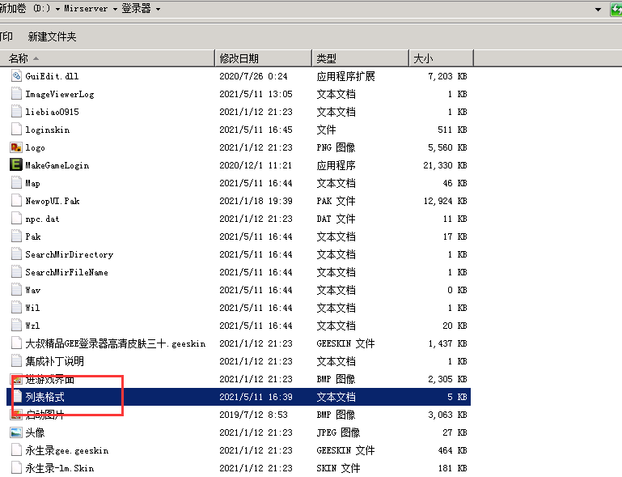Click the 进游戏界面 BMP file icon
Image resolution: width=622 pixels, height=477 pixels.
tap(16, 379)
